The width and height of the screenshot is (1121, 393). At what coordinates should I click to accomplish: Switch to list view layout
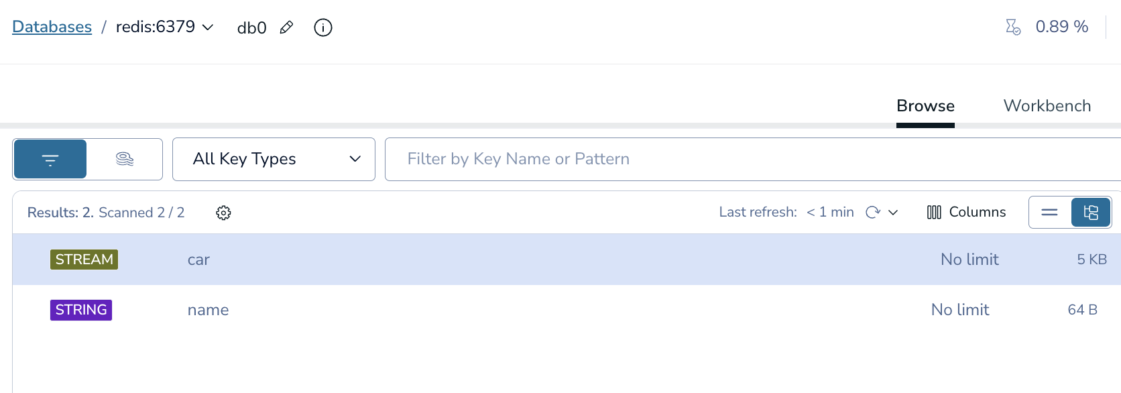pos(1050,213)
